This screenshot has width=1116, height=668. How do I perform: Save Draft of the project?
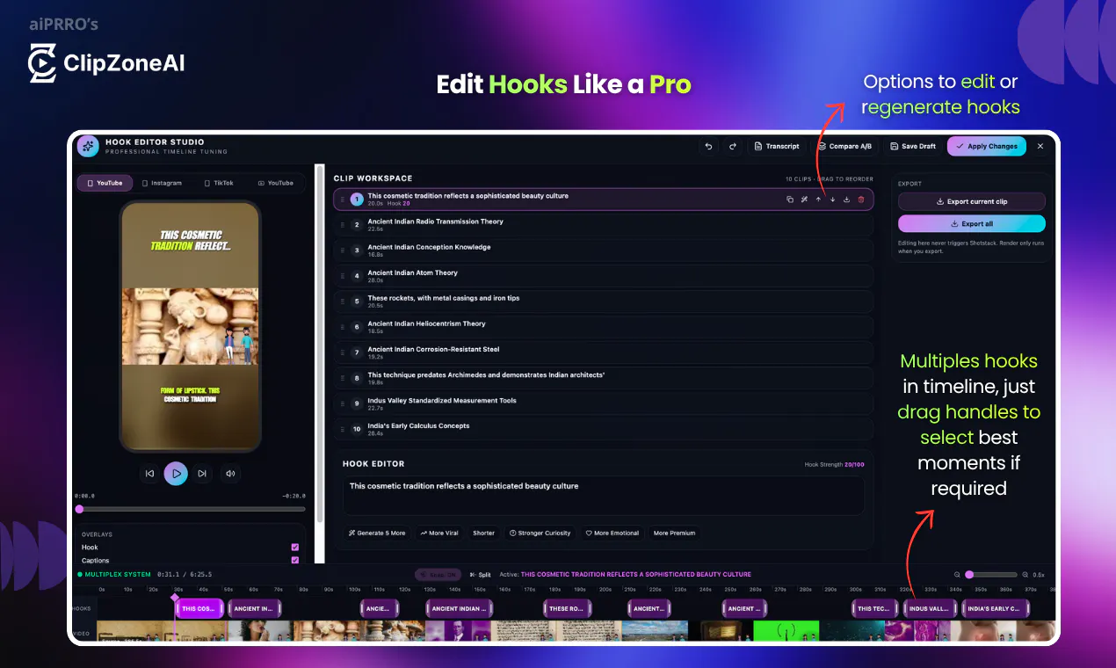pos(912,146)
